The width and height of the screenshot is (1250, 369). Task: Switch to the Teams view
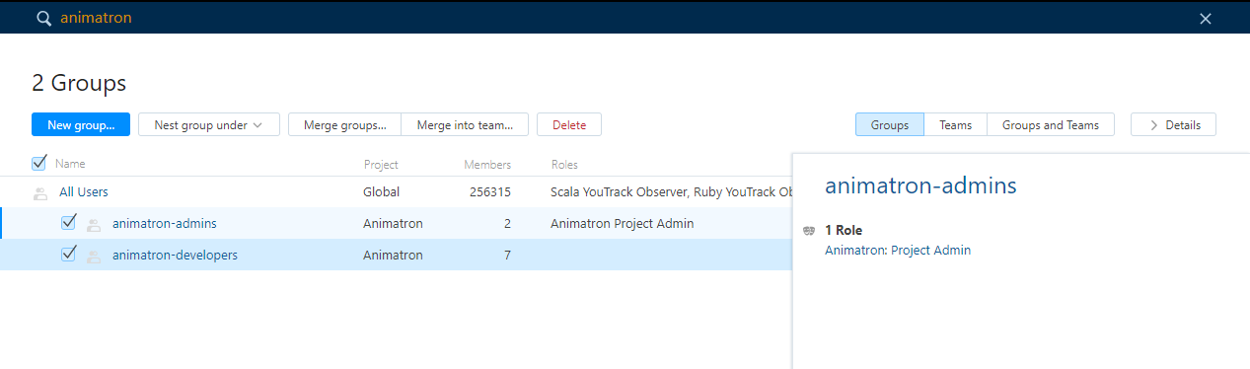[x=955, y=125]
